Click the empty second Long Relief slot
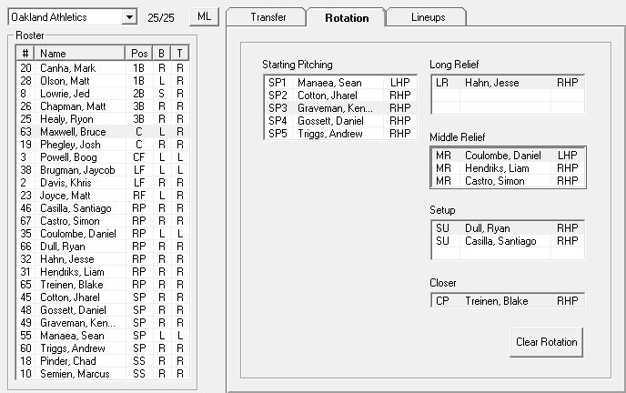The height and width of the screenshot is (393, 626). point(505,95)
